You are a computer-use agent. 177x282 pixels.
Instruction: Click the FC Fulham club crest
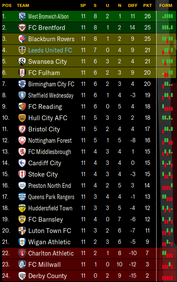coord(22,73)
